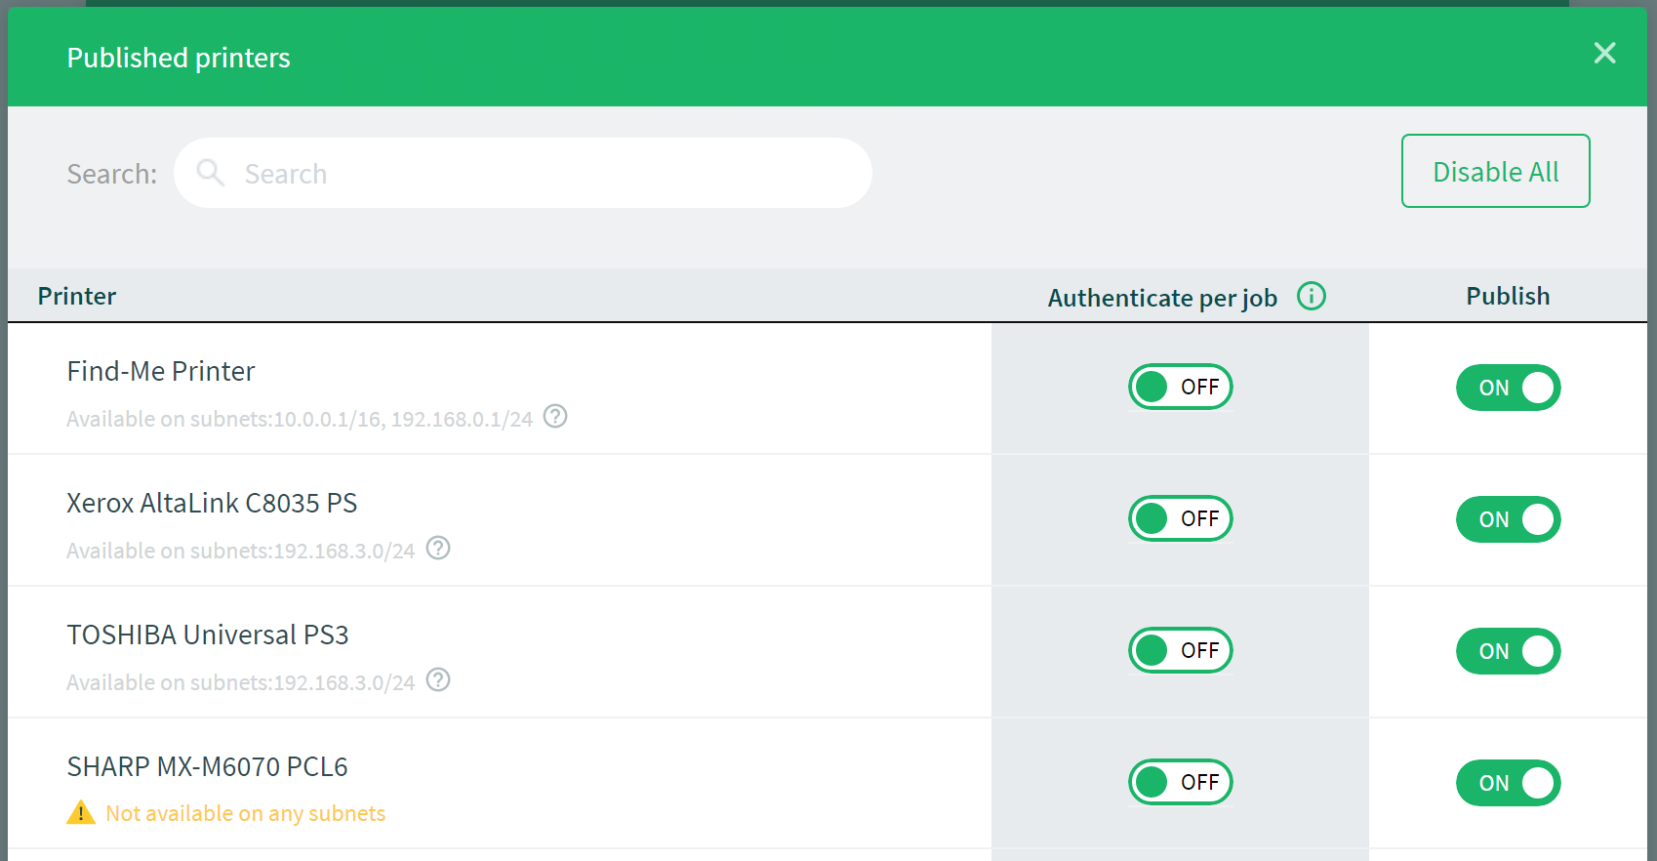The height and width of the screenshot is (861, 1657).
Task: Click Xerox AltaLink subnets 192.168.3.0/24 text
Action: coord(241,551)
